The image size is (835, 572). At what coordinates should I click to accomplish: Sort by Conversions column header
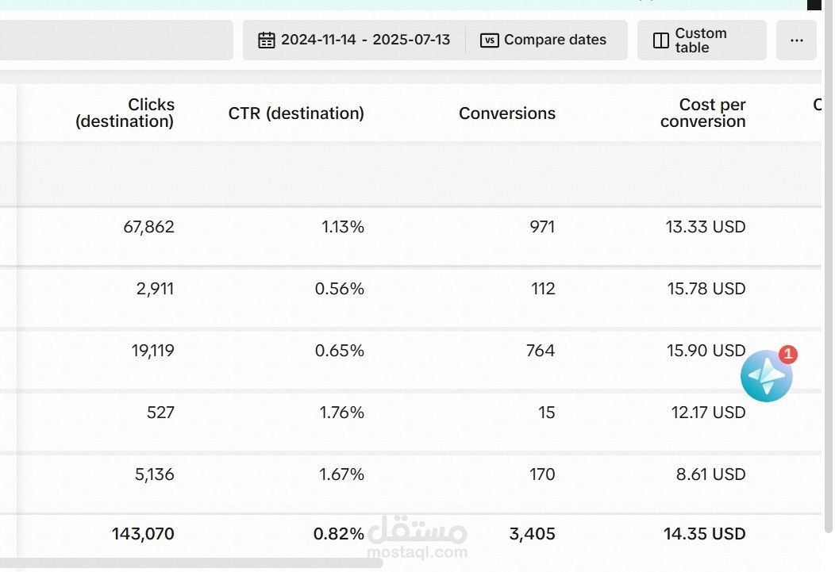click(x=507, y=113)
